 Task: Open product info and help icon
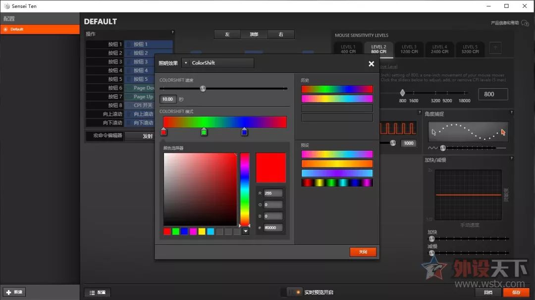(x=525, y=23)
